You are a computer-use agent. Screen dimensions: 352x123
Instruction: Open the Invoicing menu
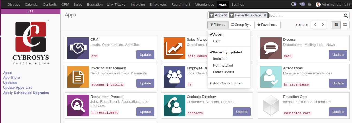point(138,4)
